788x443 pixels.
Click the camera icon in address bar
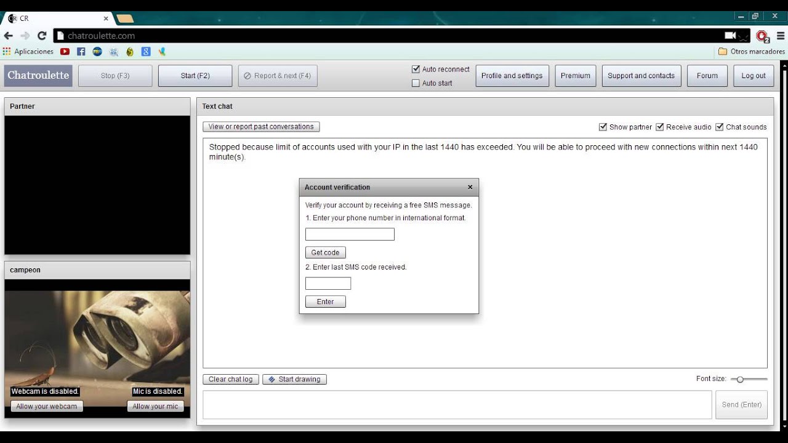731,36
